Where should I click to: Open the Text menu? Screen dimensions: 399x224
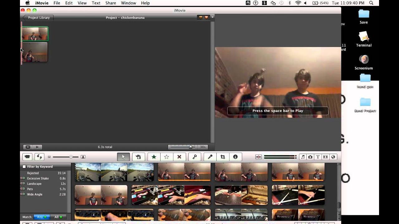point(96,3)
